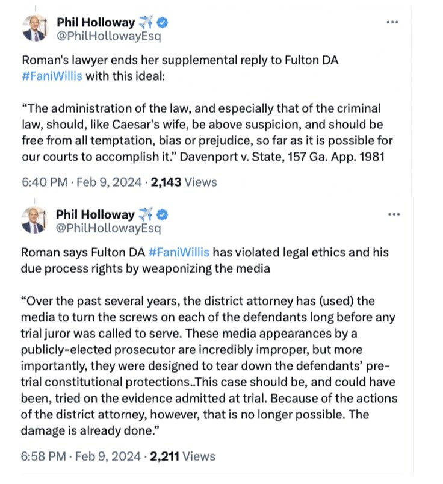Image resolution: width=443 pixels, height=484 pixels.
Task: Click the Phil Holloway name on second tweet
Action: (x=95, y=214)
